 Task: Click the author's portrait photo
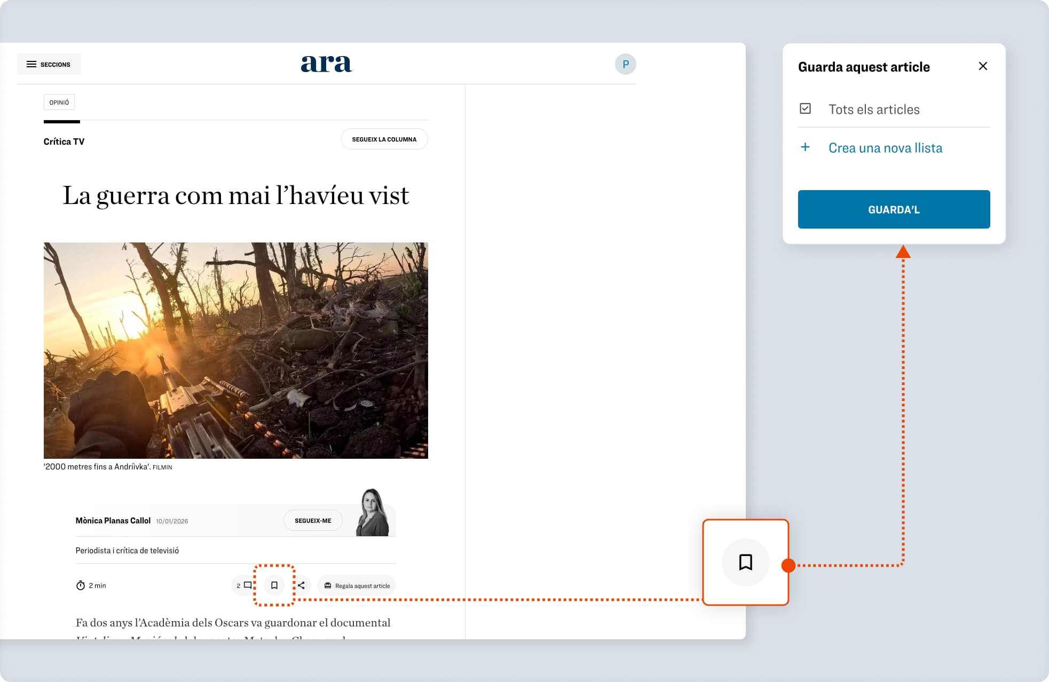coord(373,513)
